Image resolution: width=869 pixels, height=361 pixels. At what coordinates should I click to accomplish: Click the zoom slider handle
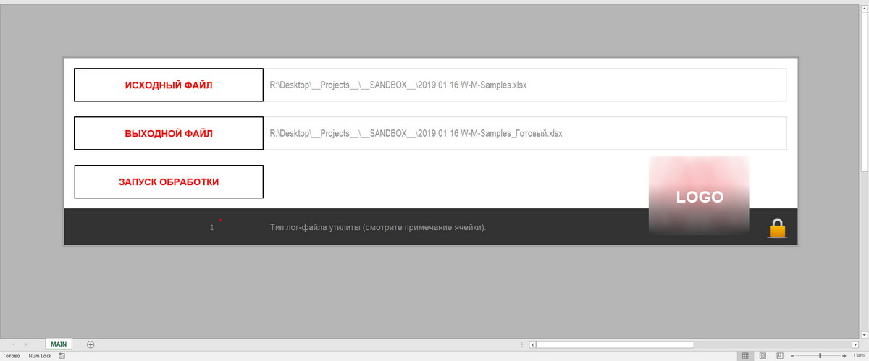[820, 356]
